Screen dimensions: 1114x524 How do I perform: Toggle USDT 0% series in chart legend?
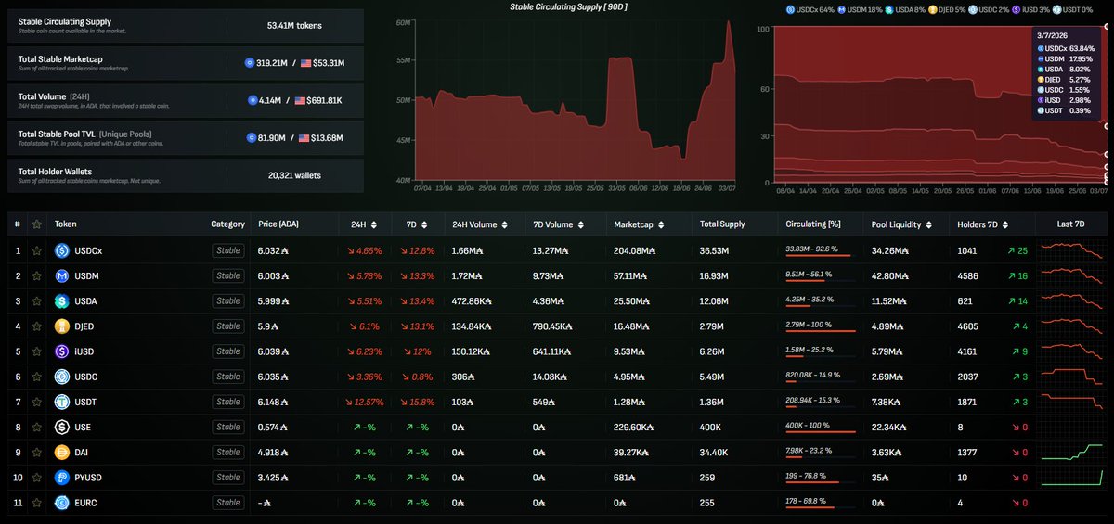click(1072, 9)
